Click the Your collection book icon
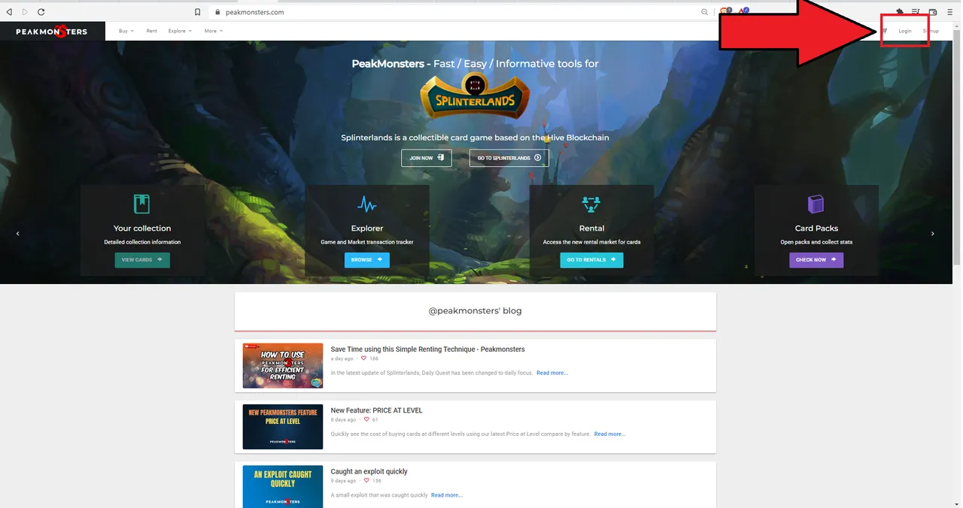 pos(142,203)
